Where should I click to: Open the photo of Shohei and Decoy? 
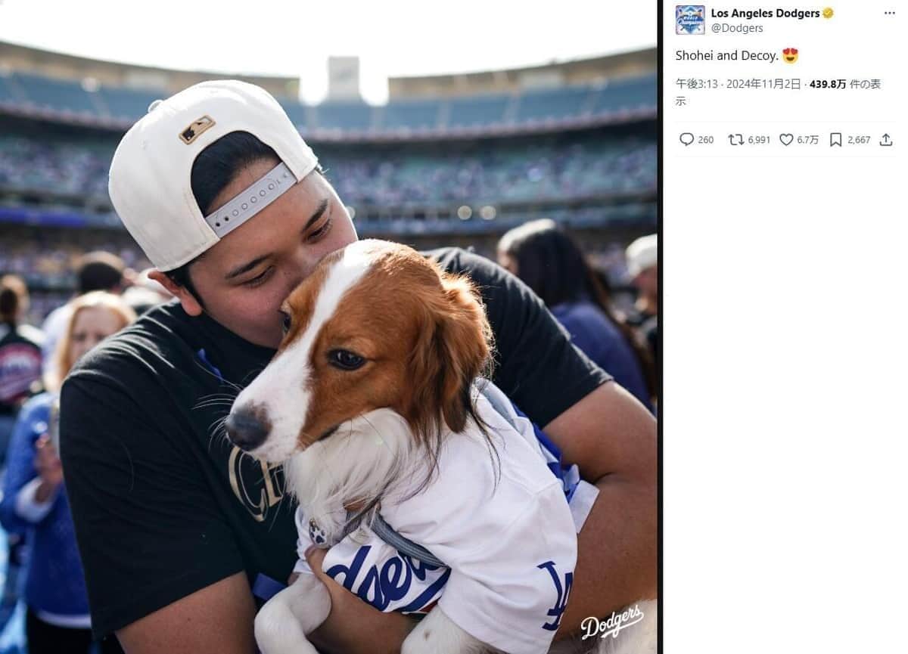328,327
